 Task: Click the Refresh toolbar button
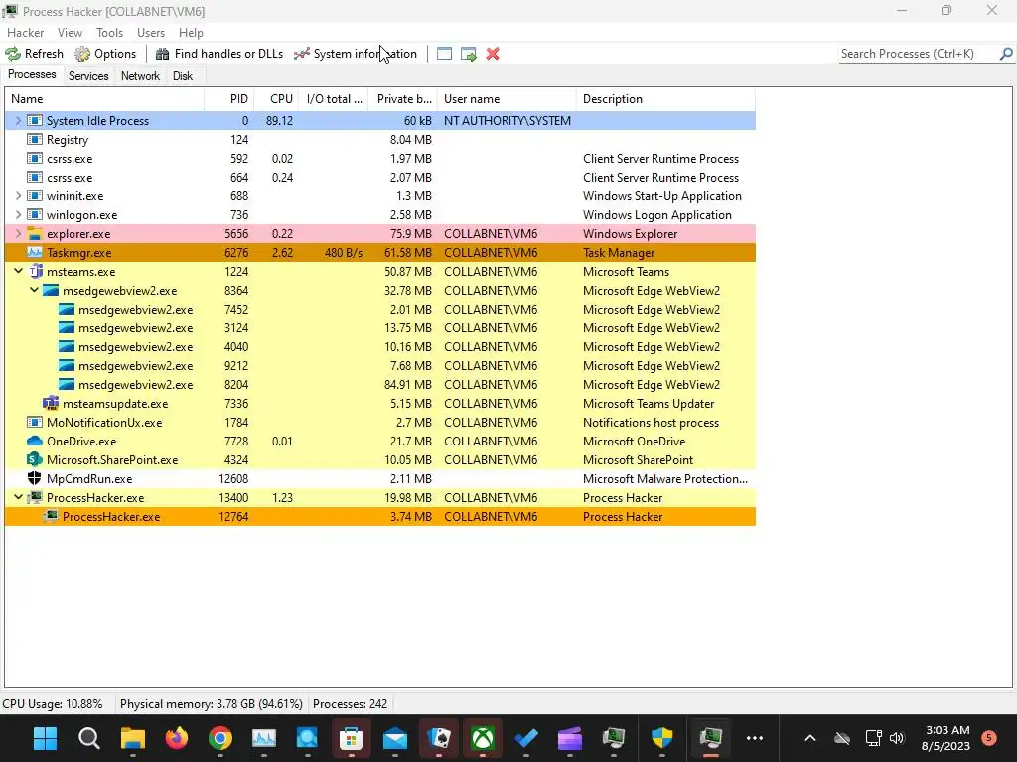35,54
